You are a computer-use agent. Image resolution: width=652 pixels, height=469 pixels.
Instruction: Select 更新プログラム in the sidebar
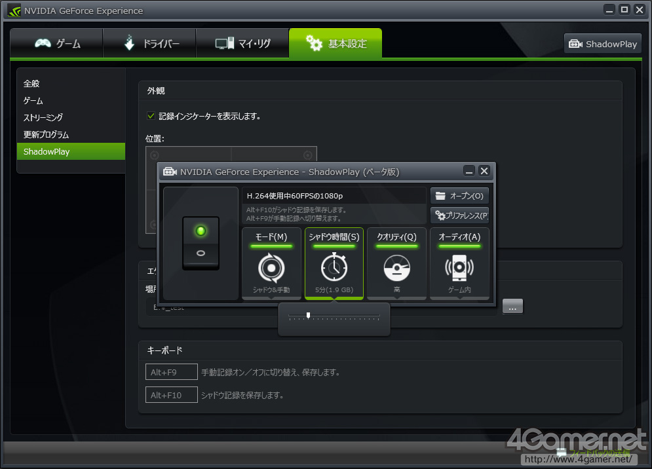coord(46,135)
